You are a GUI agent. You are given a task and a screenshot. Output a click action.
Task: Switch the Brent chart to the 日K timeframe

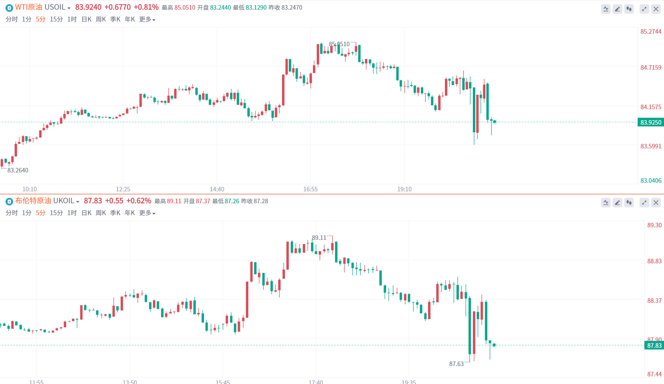[x=86, y=213]
